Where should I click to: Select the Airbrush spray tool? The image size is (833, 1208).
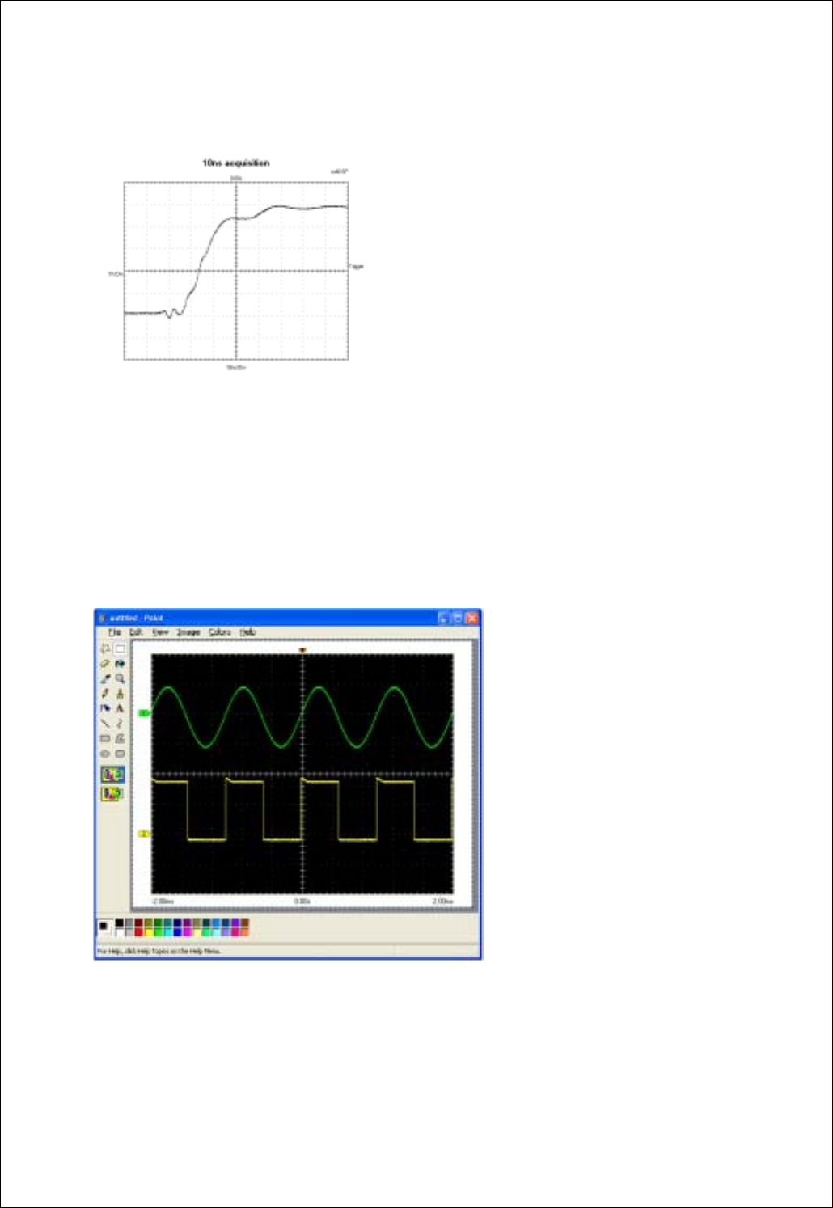click(105, 708)
